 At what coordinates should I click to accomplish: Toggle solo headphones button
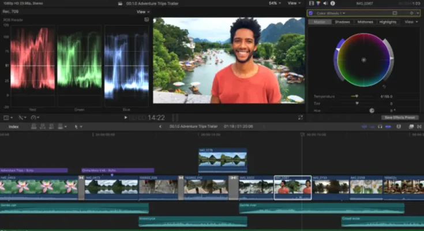click(x=380, y=126)
